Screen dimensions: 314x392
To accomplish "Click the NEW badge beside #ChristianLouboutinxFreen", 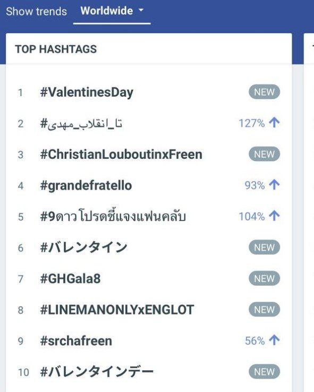I will (264, 154).
